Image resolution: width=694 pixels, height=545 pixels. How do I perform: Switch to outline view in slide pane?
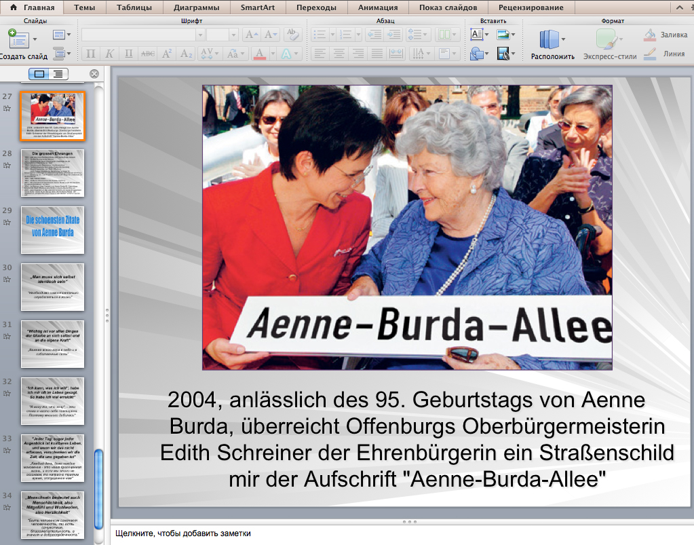click(58, 74)
